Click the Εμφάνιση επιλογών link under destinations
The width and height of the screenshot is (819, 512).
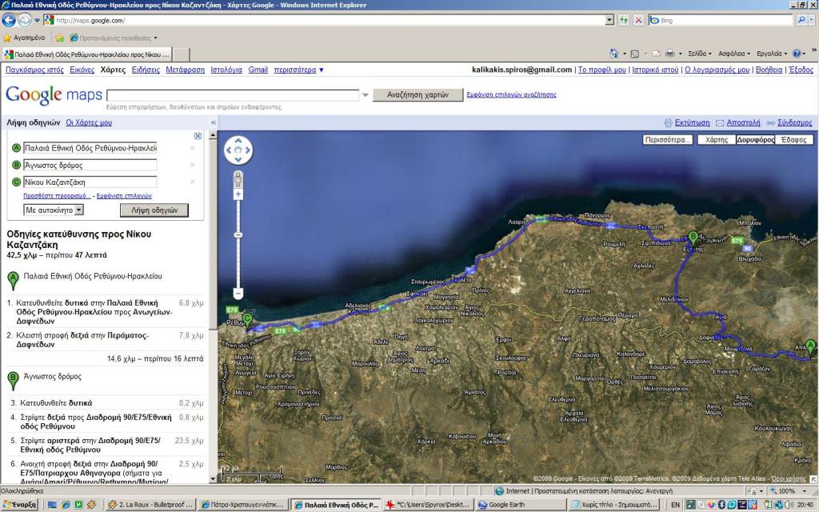(124, 196)
